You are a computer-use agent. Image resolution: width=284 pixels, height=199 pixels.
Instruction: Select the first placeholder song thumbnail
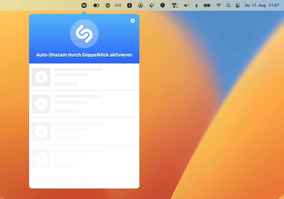41,77
